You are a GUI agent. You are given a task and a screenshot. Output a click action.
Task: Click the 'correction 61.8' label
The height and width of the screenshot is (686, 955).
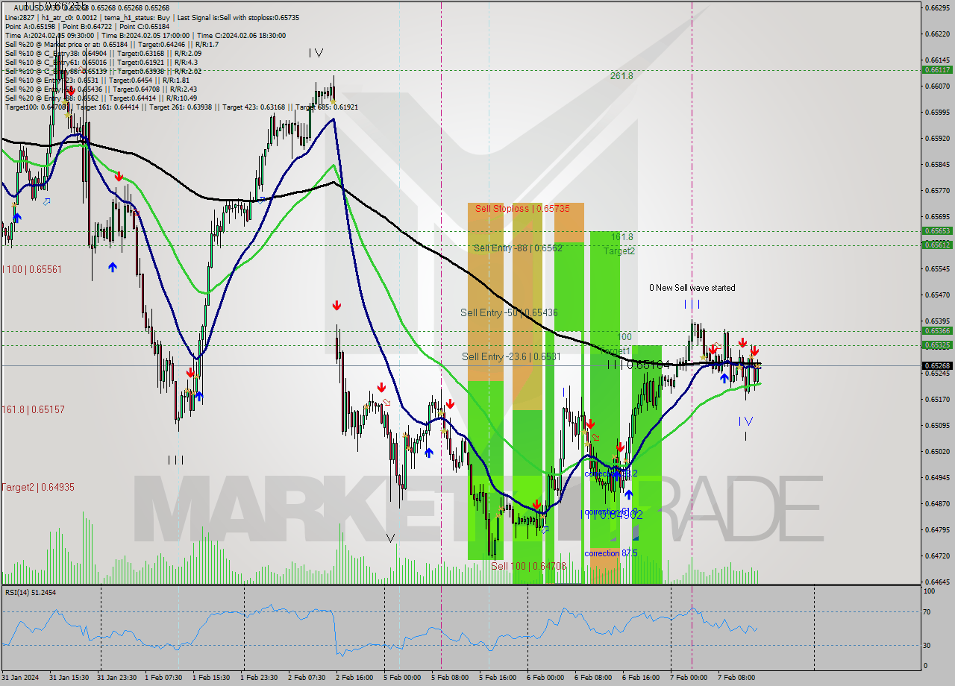[610, 512]
